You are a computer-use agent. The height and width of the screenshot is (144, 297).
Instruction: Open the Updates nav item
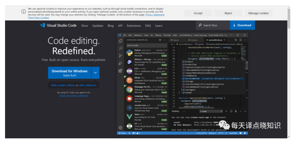[98, 26]
